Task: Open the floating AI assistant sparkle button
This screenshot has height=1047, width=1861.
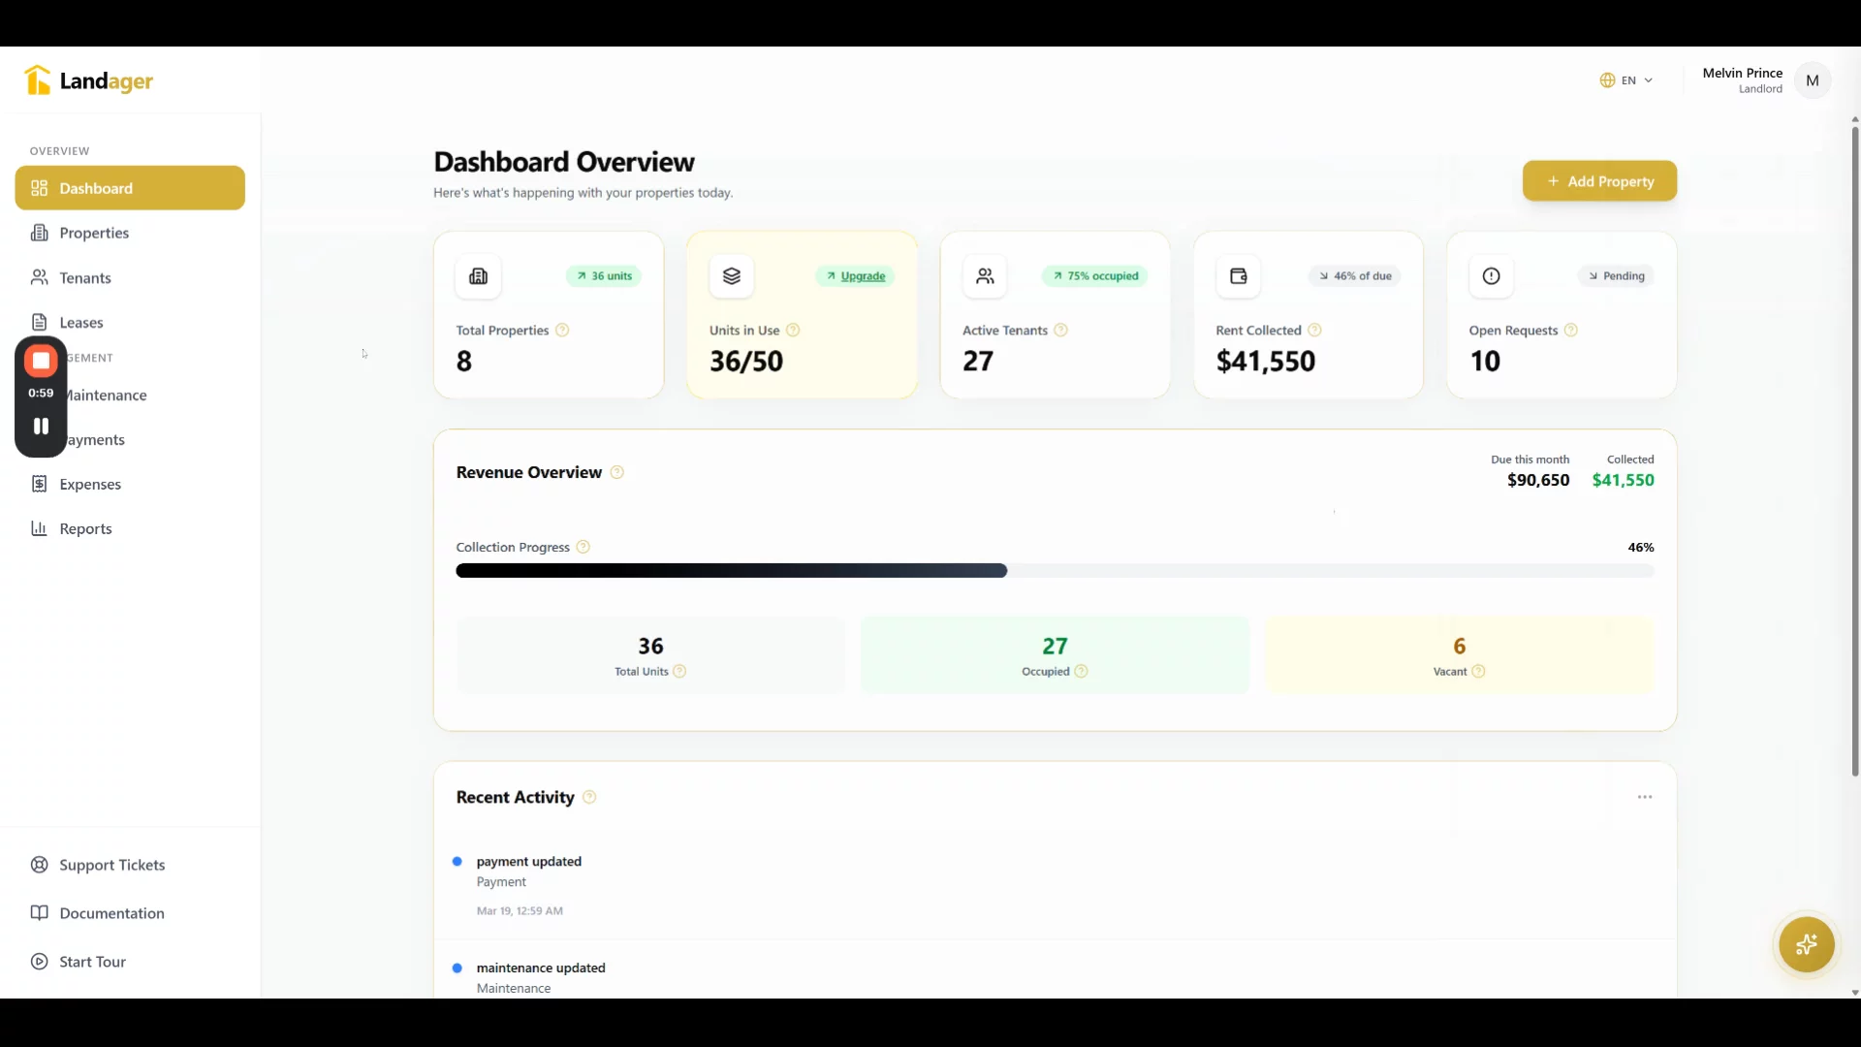Action: pyautogui.click(x=1807, y=944)
